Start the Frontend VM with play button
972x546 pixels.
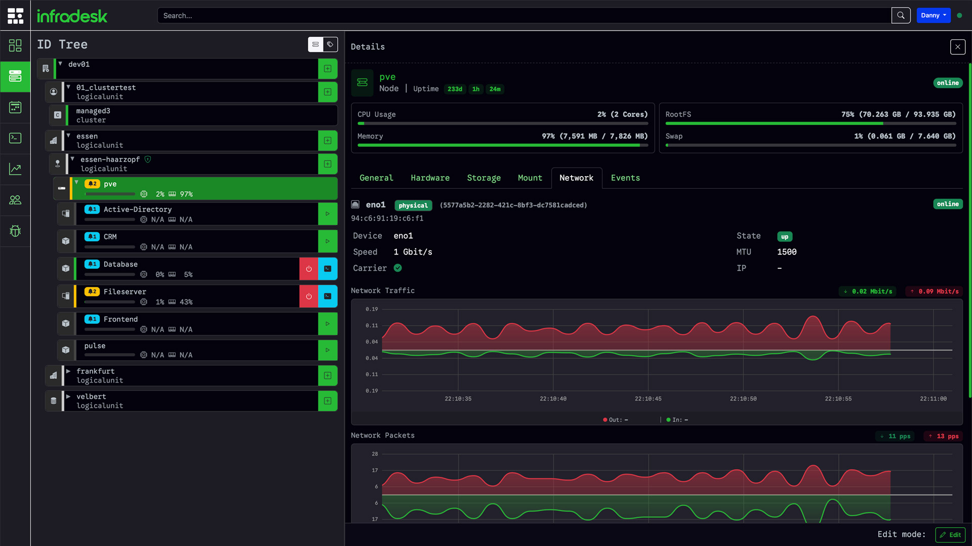click(328, 324)
